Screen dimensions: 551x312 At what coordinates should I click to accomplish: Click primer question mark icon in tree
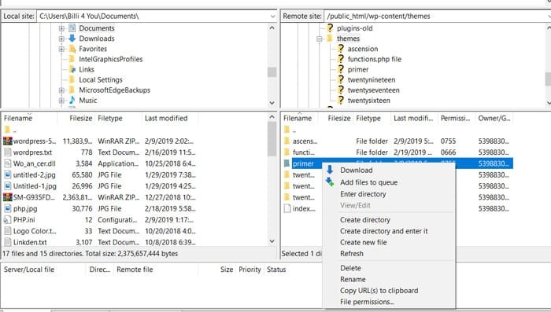341,69
